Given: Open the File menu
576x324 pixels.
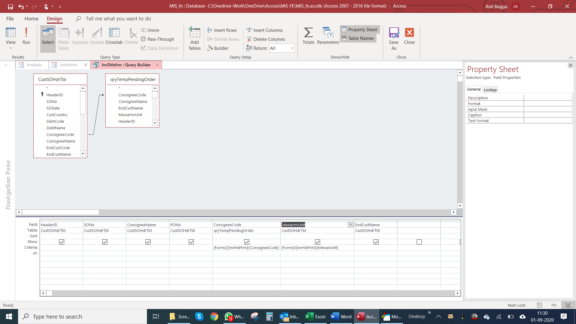Looking at the screenshot, I should [x=10, y=19].
